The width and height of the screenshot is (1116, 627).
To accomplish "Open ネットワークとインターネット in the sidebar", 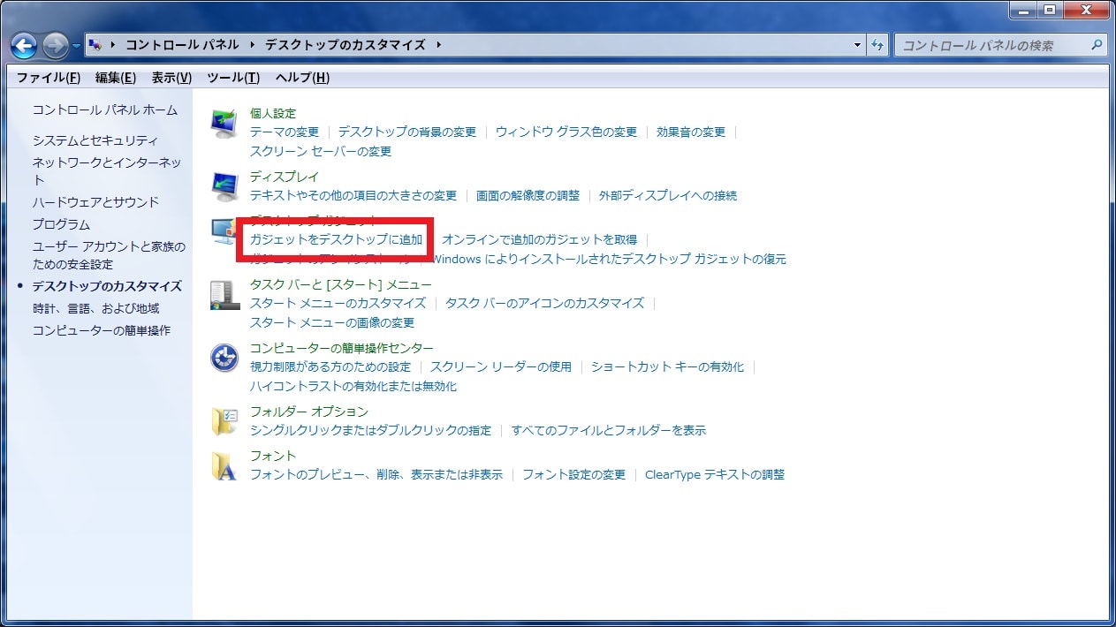I will pos(107,170).
